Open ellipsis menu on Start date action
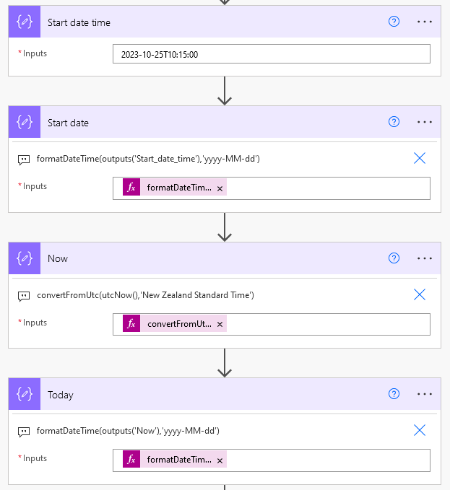Image resolution: width=450 pixels, height=490 pixels. point(425,122)
